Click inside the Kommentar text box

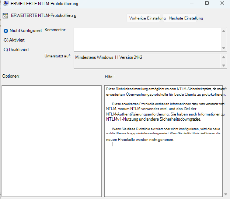click(x=147, y=39)
